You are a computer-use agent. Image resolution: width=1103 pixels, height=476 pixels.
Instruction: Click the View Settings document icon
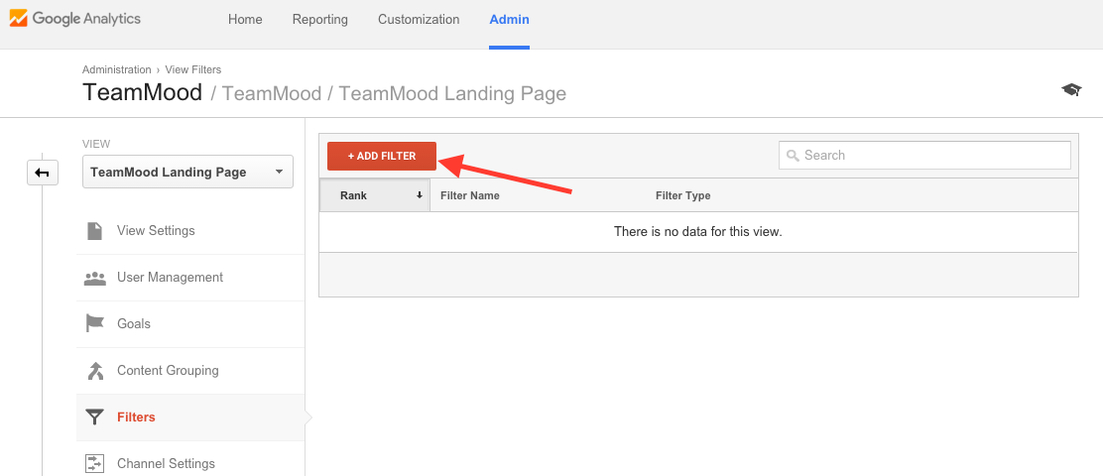94,231
